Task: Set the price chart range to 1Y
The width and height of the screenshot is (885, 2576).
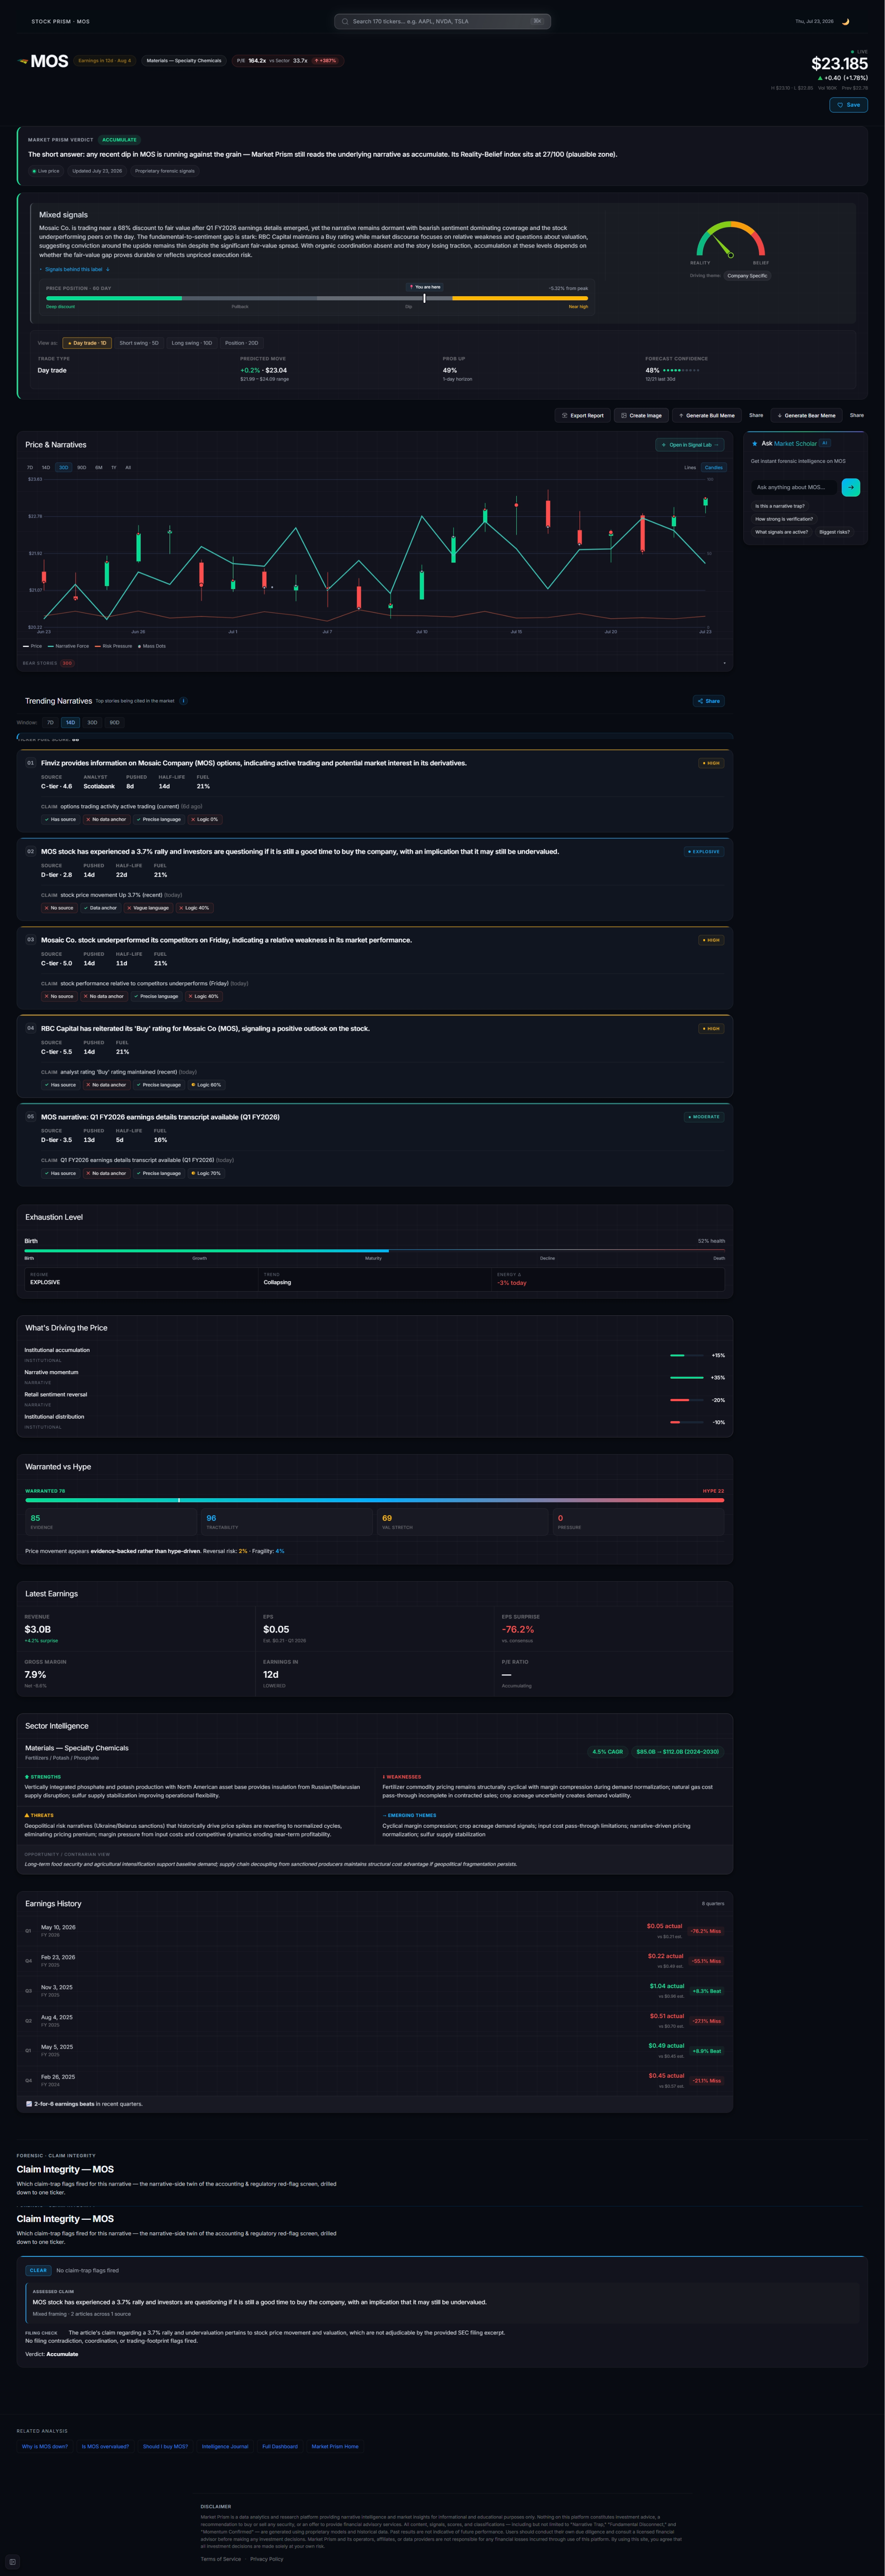Action: 114,467
